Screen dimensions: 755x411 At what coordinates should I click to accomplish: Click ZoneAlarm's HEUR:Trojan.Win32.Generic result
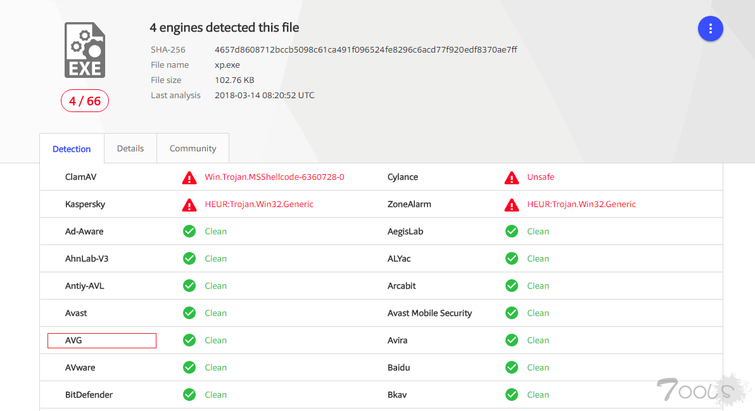pyautogui.click(x=581, y=204)
